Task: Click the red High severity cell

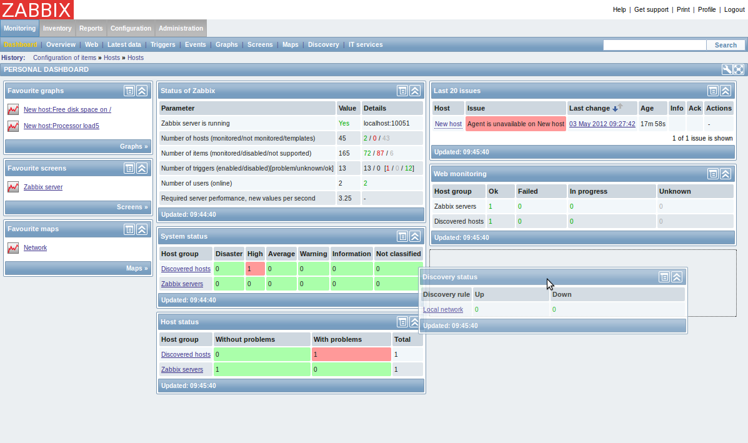Action: [x=255, y=269]
